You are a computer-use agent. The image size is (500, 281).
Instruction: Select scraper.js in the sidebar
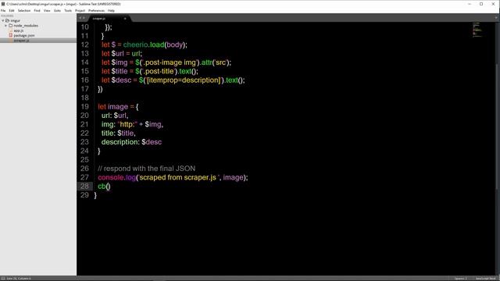coord(21,41)
